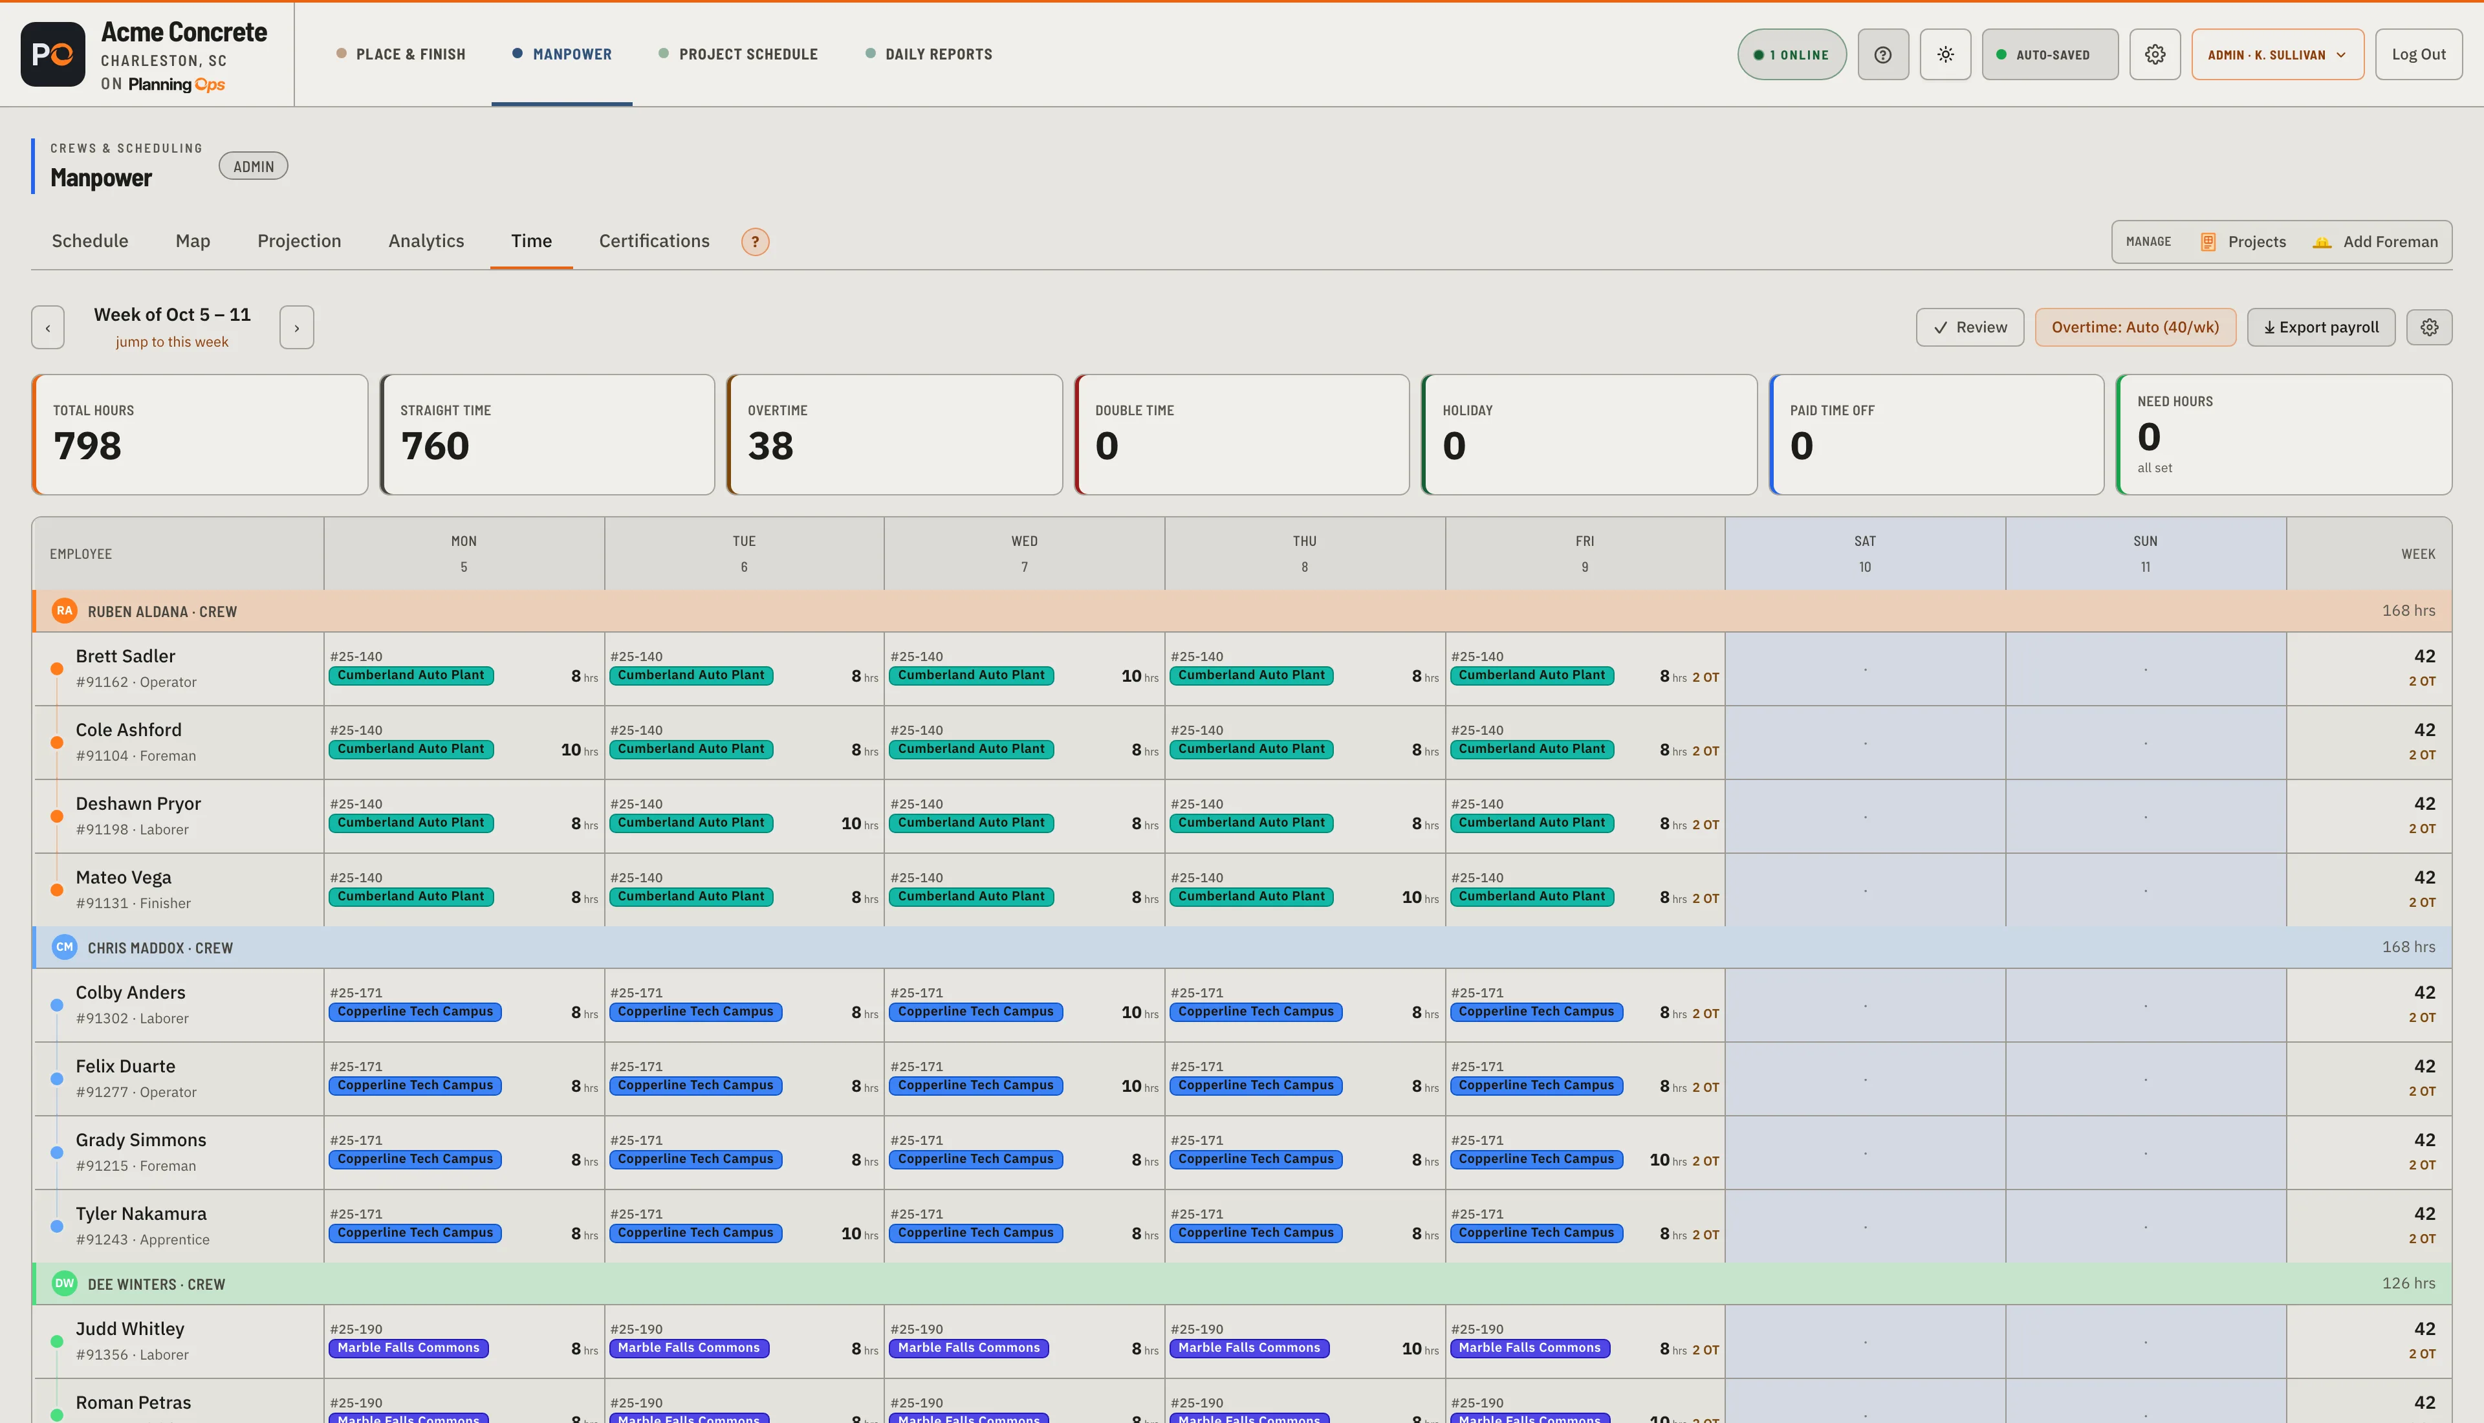Image resolution: width=2484 pixels, height=1423 pixels.
Task: Switch to the Certifications tab
Action: point(654,241)
